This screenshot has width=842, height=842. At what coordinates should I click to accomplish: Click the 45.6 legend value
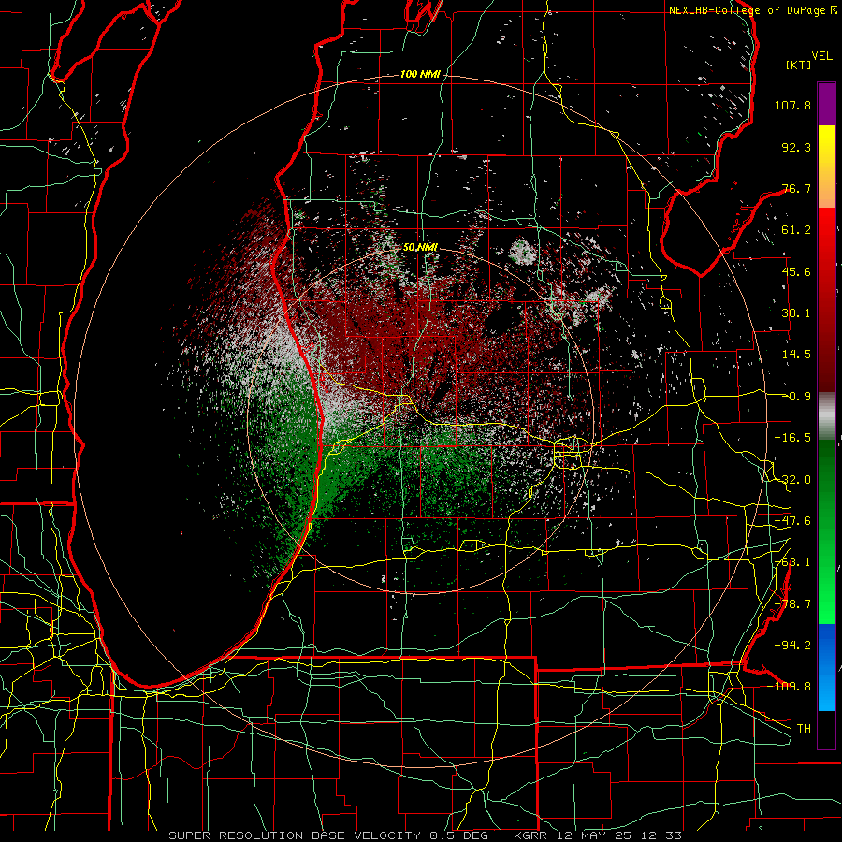[796, 271]
